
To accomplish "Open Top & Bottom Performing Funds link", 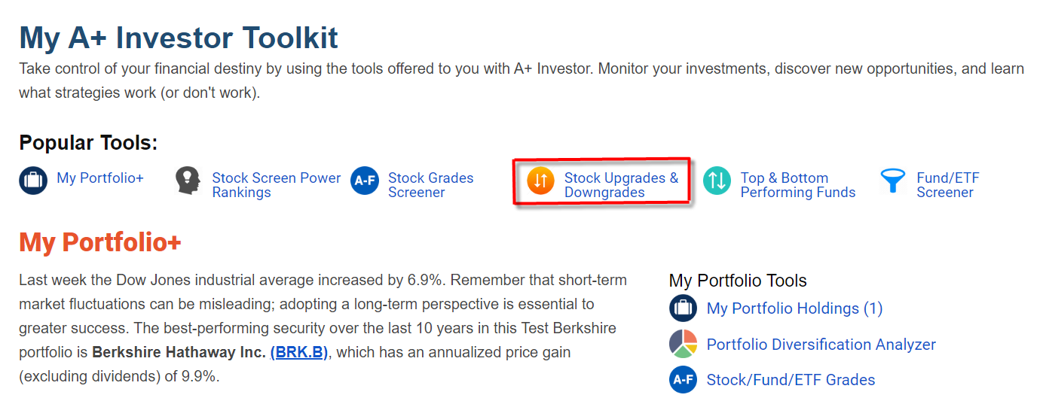I will coord(798,185).
